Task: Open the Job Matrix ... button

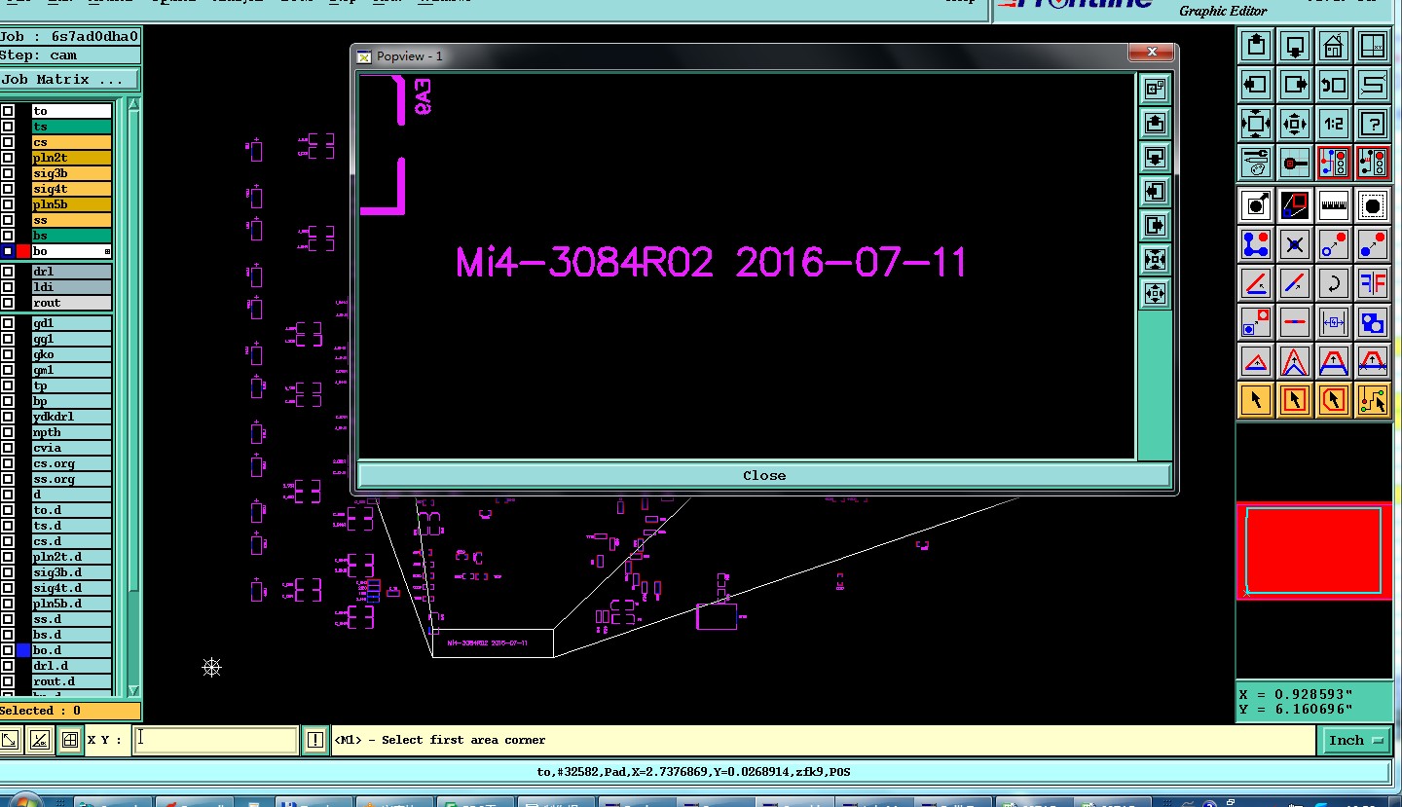Action: pyautogui.click(x=69, y=80)
